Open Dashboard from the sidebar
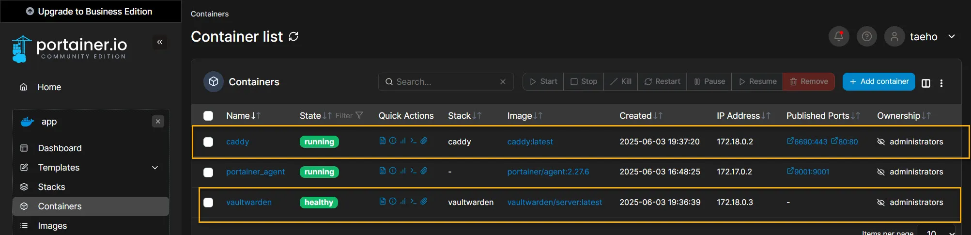This screenshot has width=971, height=235. 60,148
